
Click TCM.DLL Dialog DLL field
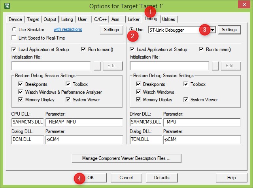(146, 140)
